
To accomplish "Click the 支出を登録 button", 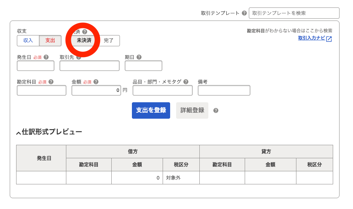I will [x=151, y=110].
